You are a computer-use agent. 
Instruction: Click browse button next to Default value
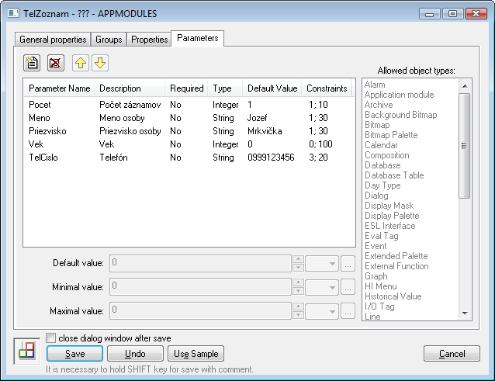click(x=347, y=263)
